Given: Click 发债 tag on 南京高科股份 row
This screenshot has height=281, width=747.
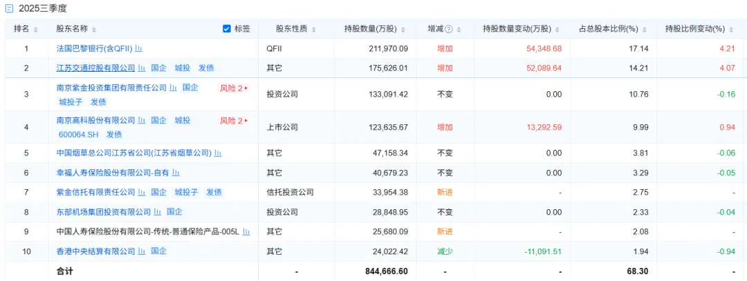Looking at the screenshot, I should click(114, 135).
